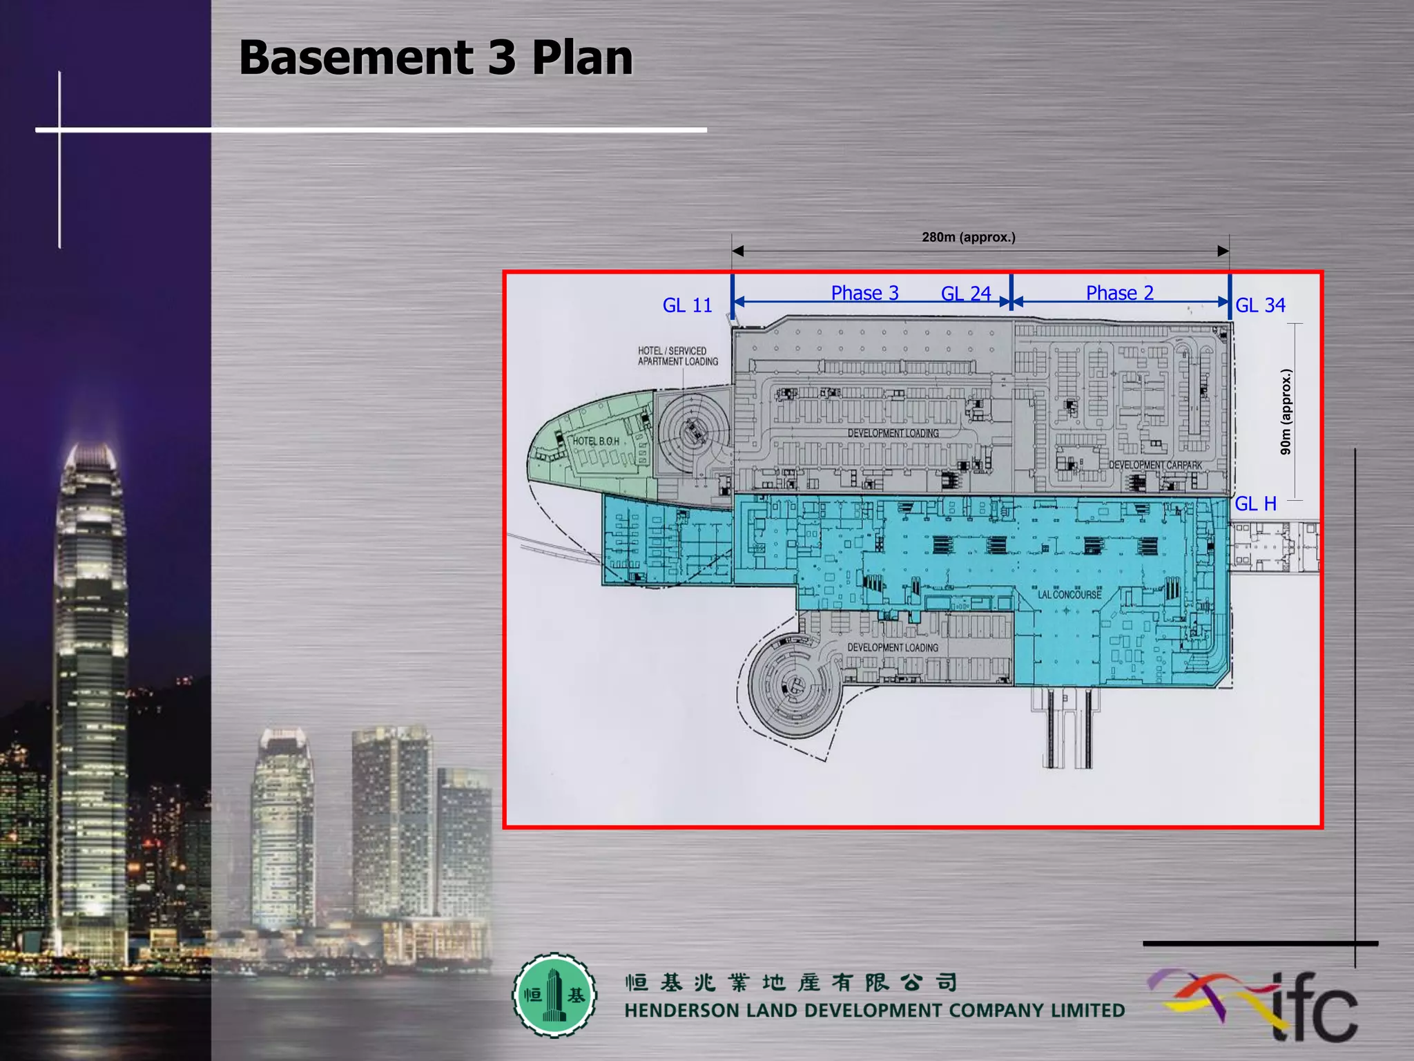This screenshot has height=1061, width=1414.
Task: Click the upper circular ramp near Hotel B.O.H
Action: click(x=693, y=432)
